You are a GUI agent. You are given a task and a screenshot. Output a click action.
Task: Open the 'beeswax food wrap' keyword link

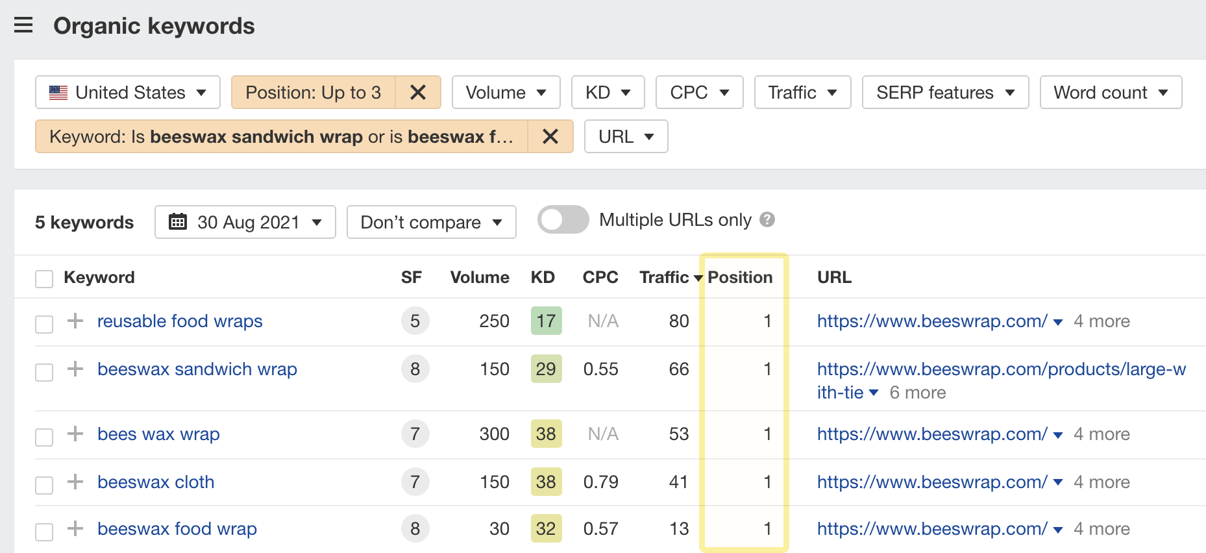[177, 529]
